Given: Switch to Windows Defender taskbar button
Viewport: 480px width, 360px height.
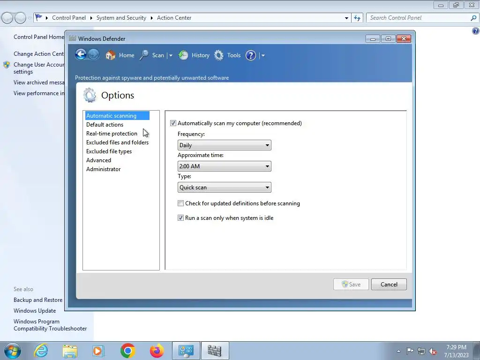Looking at the screenshot, I should coord(215,351).
